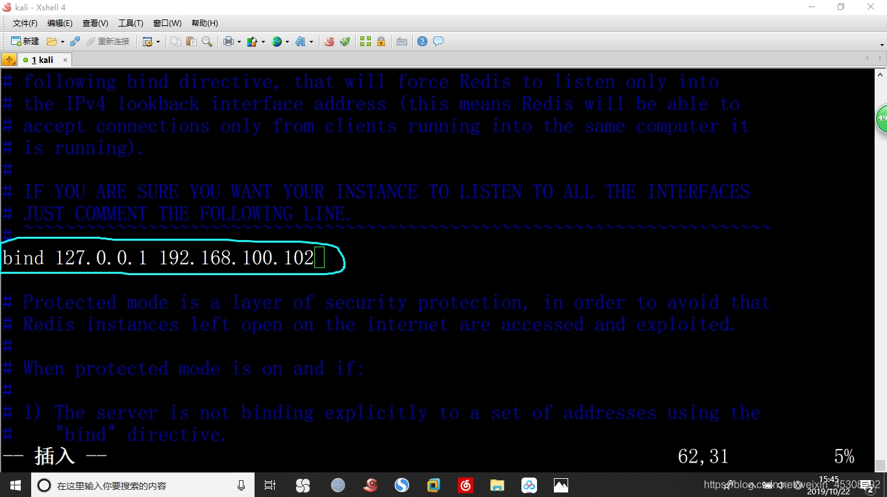Click the lock screen padlock icon
The width and height of the screenshot is (887, 497).
pos(381,42)
